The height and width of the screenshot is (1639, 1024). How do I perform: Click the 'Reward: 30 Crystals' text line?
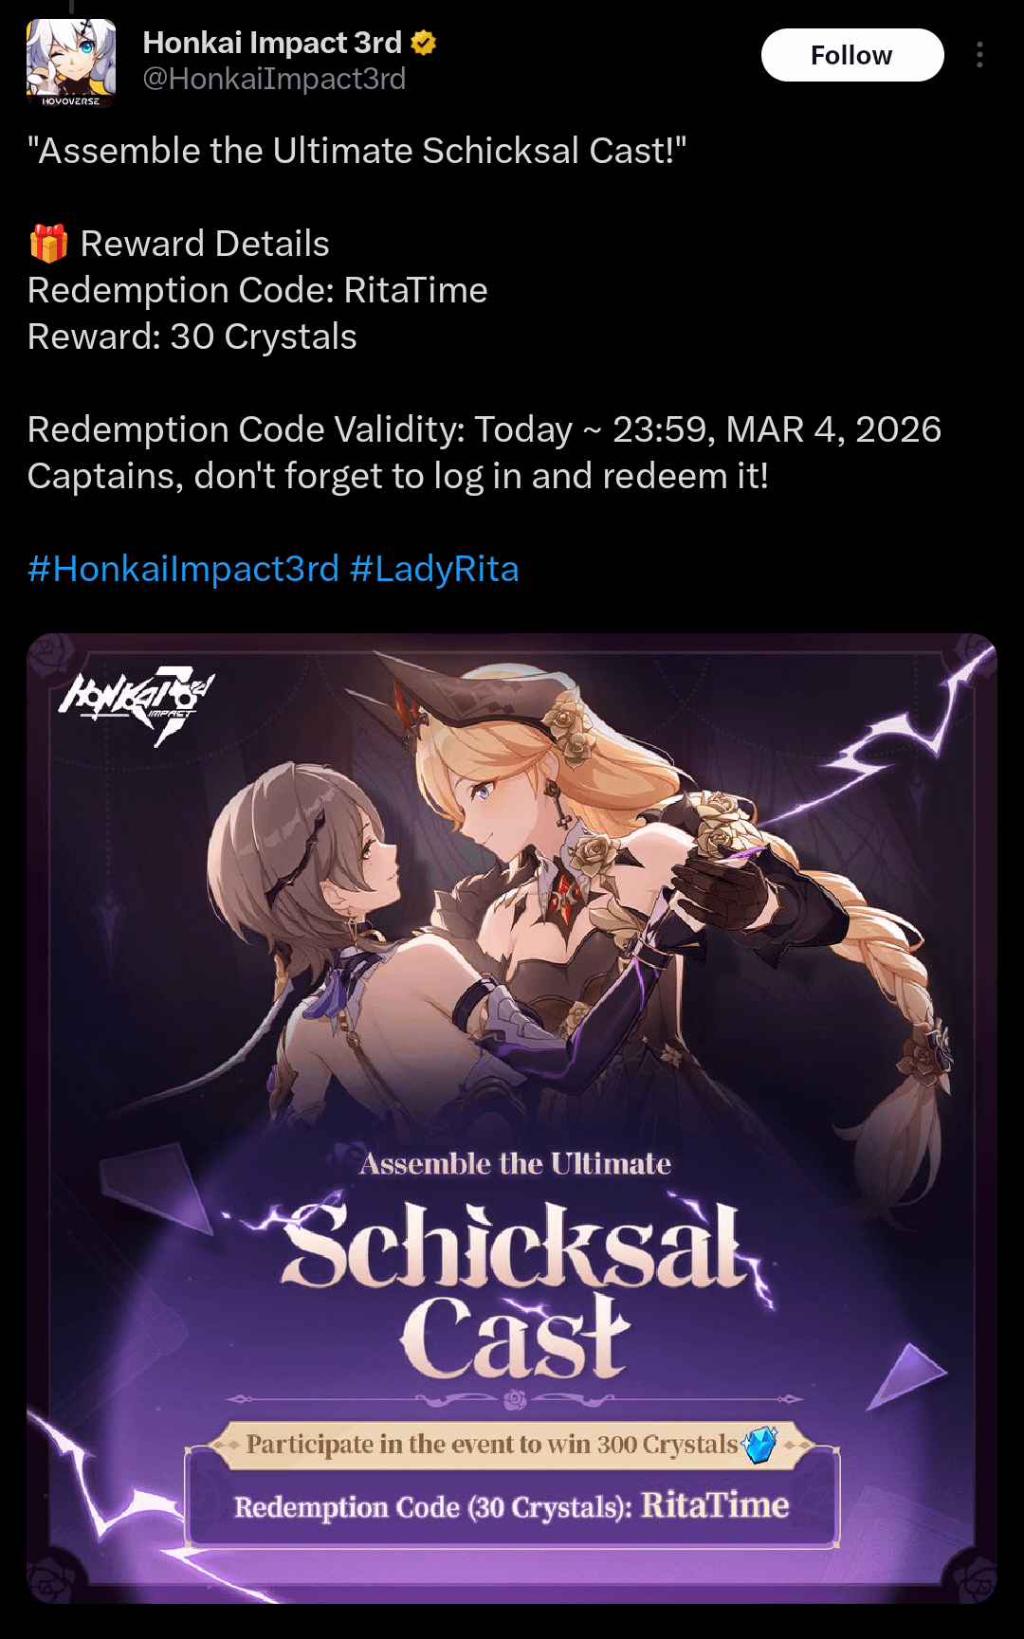[x=192, y=337]
